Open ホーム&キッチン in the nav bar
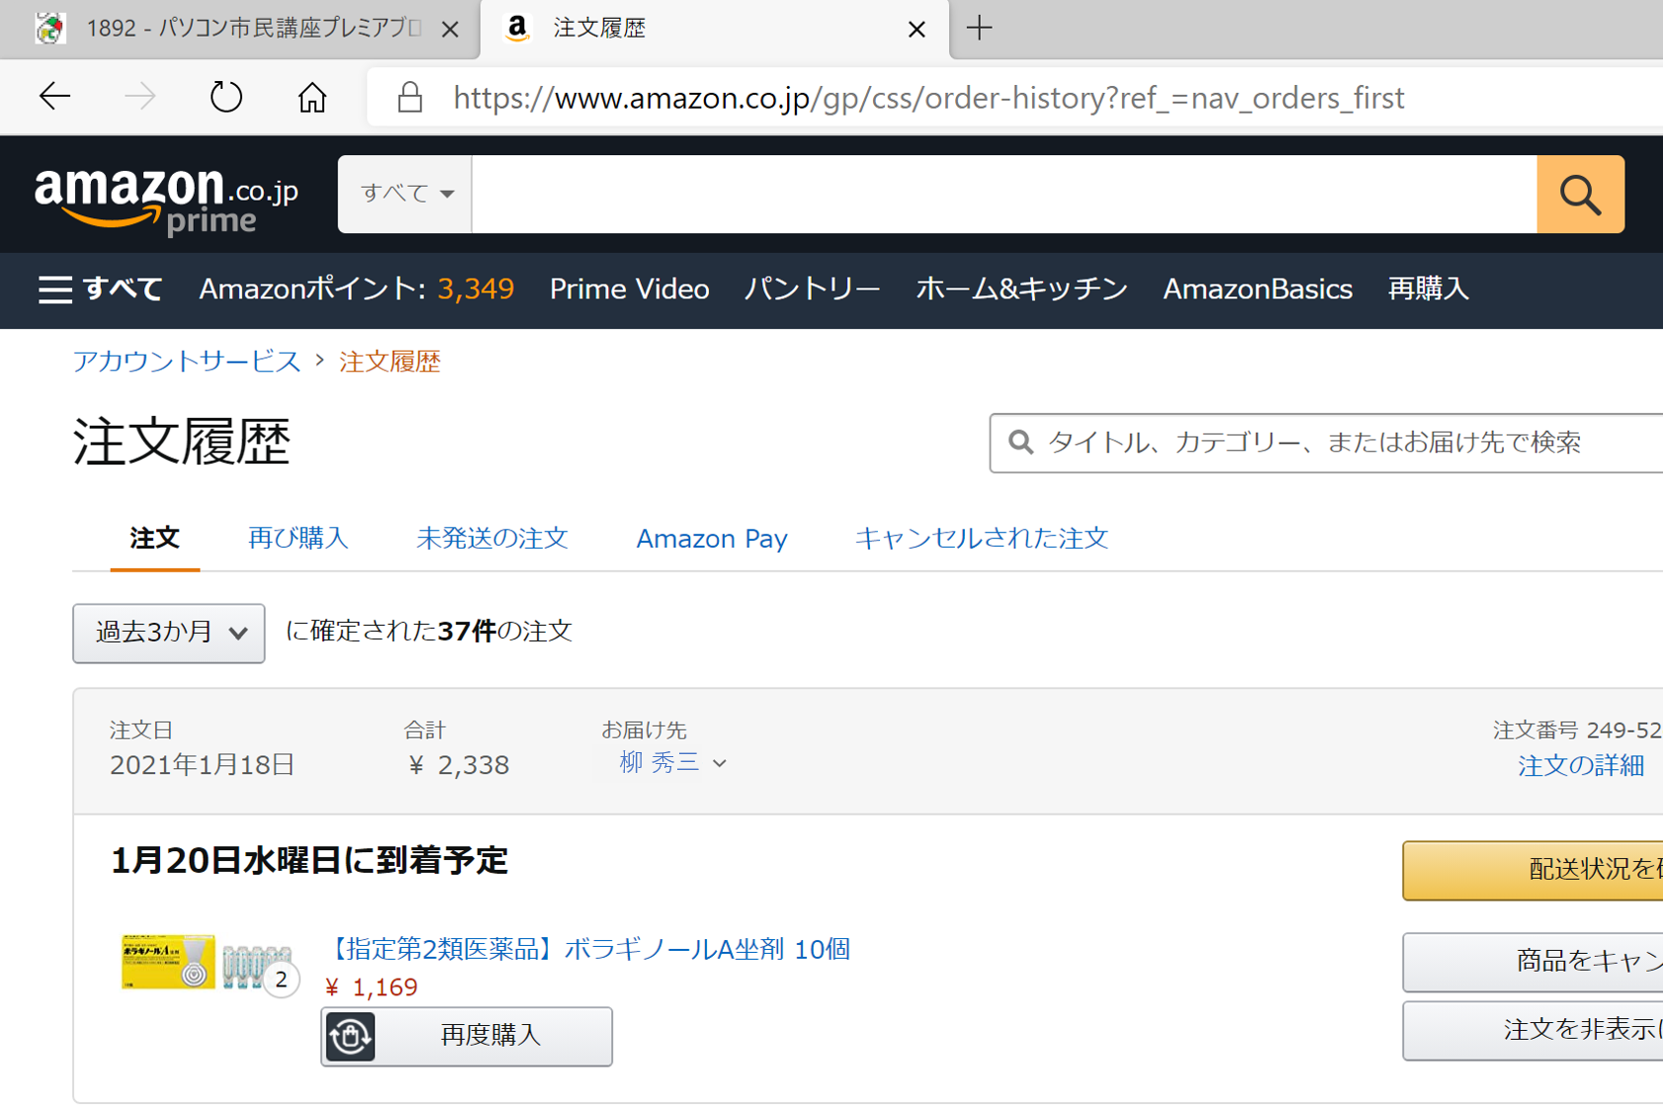 point(1022,289)
